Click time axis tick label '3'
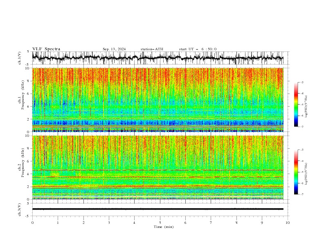The image size is (324, 250). click(x=109, y=223)
